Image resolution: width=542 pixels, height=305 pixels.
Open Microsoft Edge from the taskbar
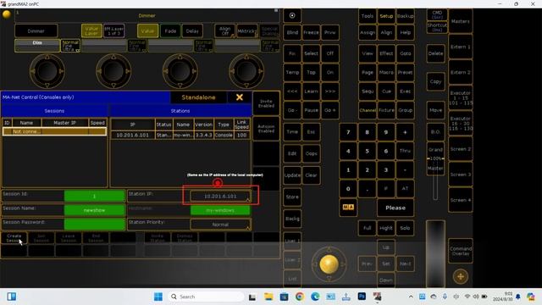coord(315,297)
